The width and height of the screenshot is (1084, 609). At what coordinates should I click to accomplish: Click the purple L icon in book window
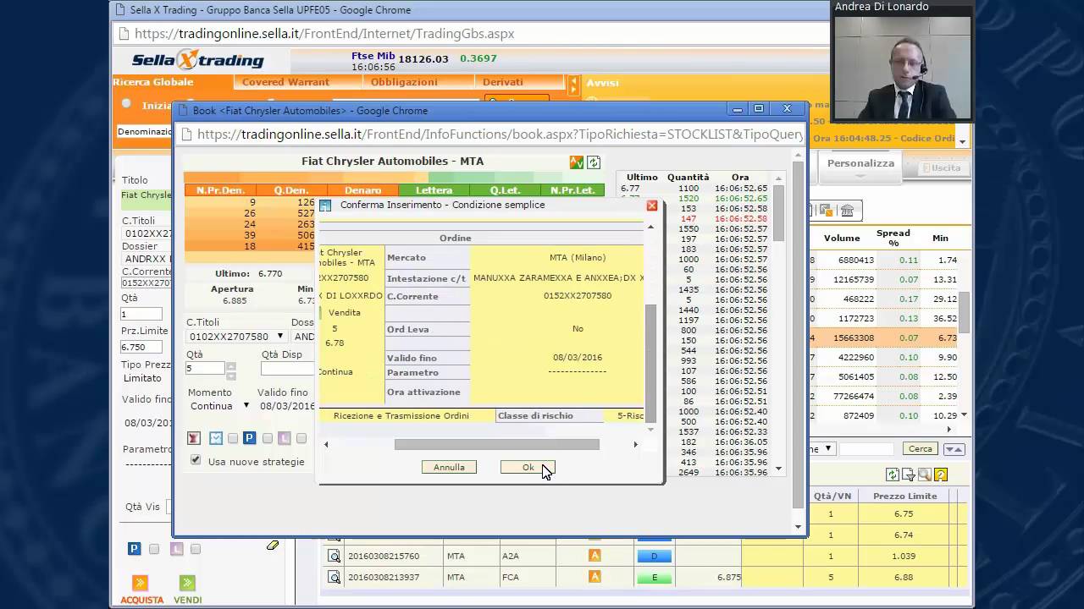(284, 438)
